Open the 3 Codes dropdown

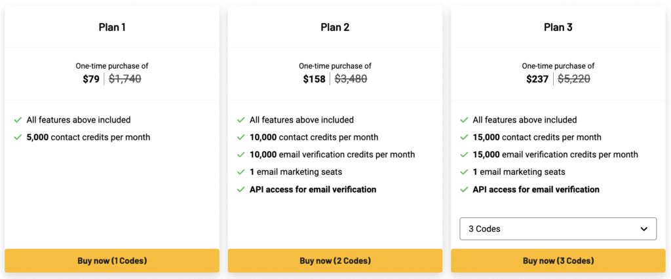(558, 229)
